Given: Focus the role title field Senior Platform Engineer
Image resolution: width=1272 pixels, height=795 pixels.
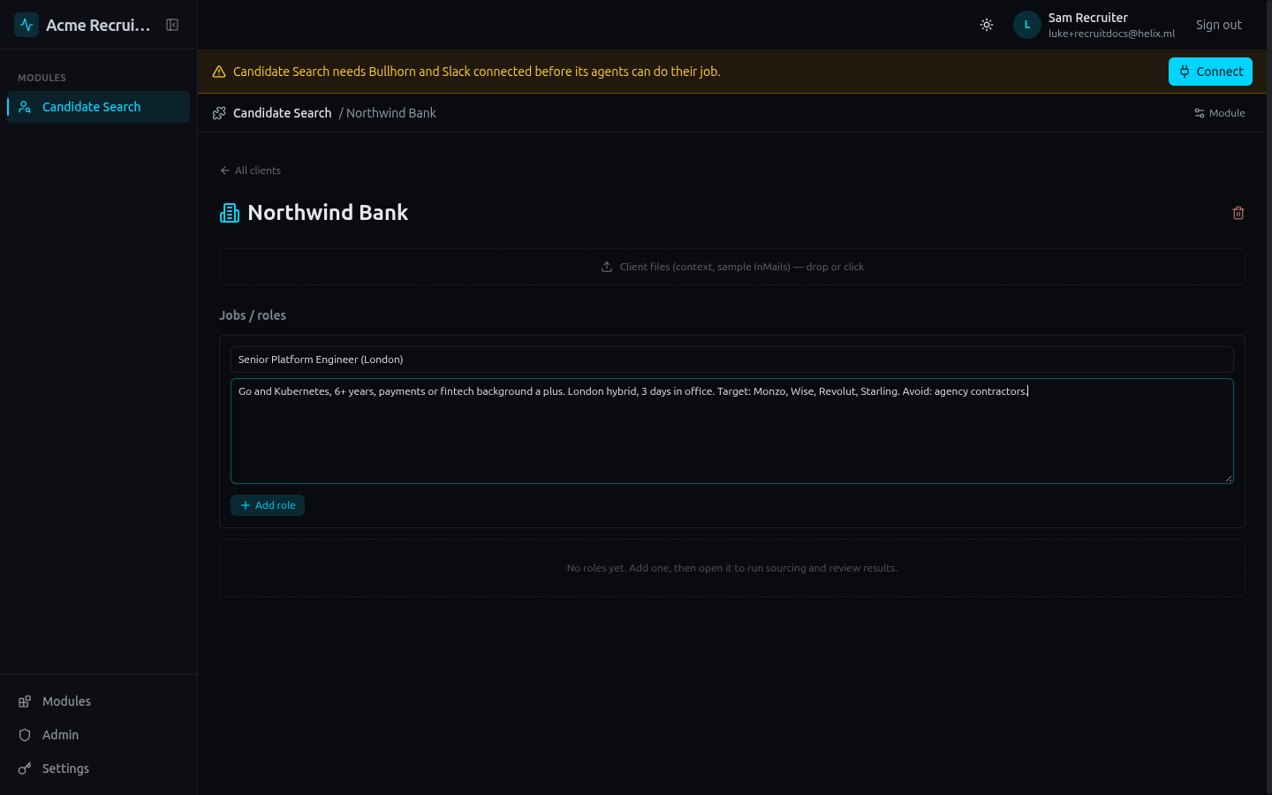Looking at the screenshot, I should [732, 360].
